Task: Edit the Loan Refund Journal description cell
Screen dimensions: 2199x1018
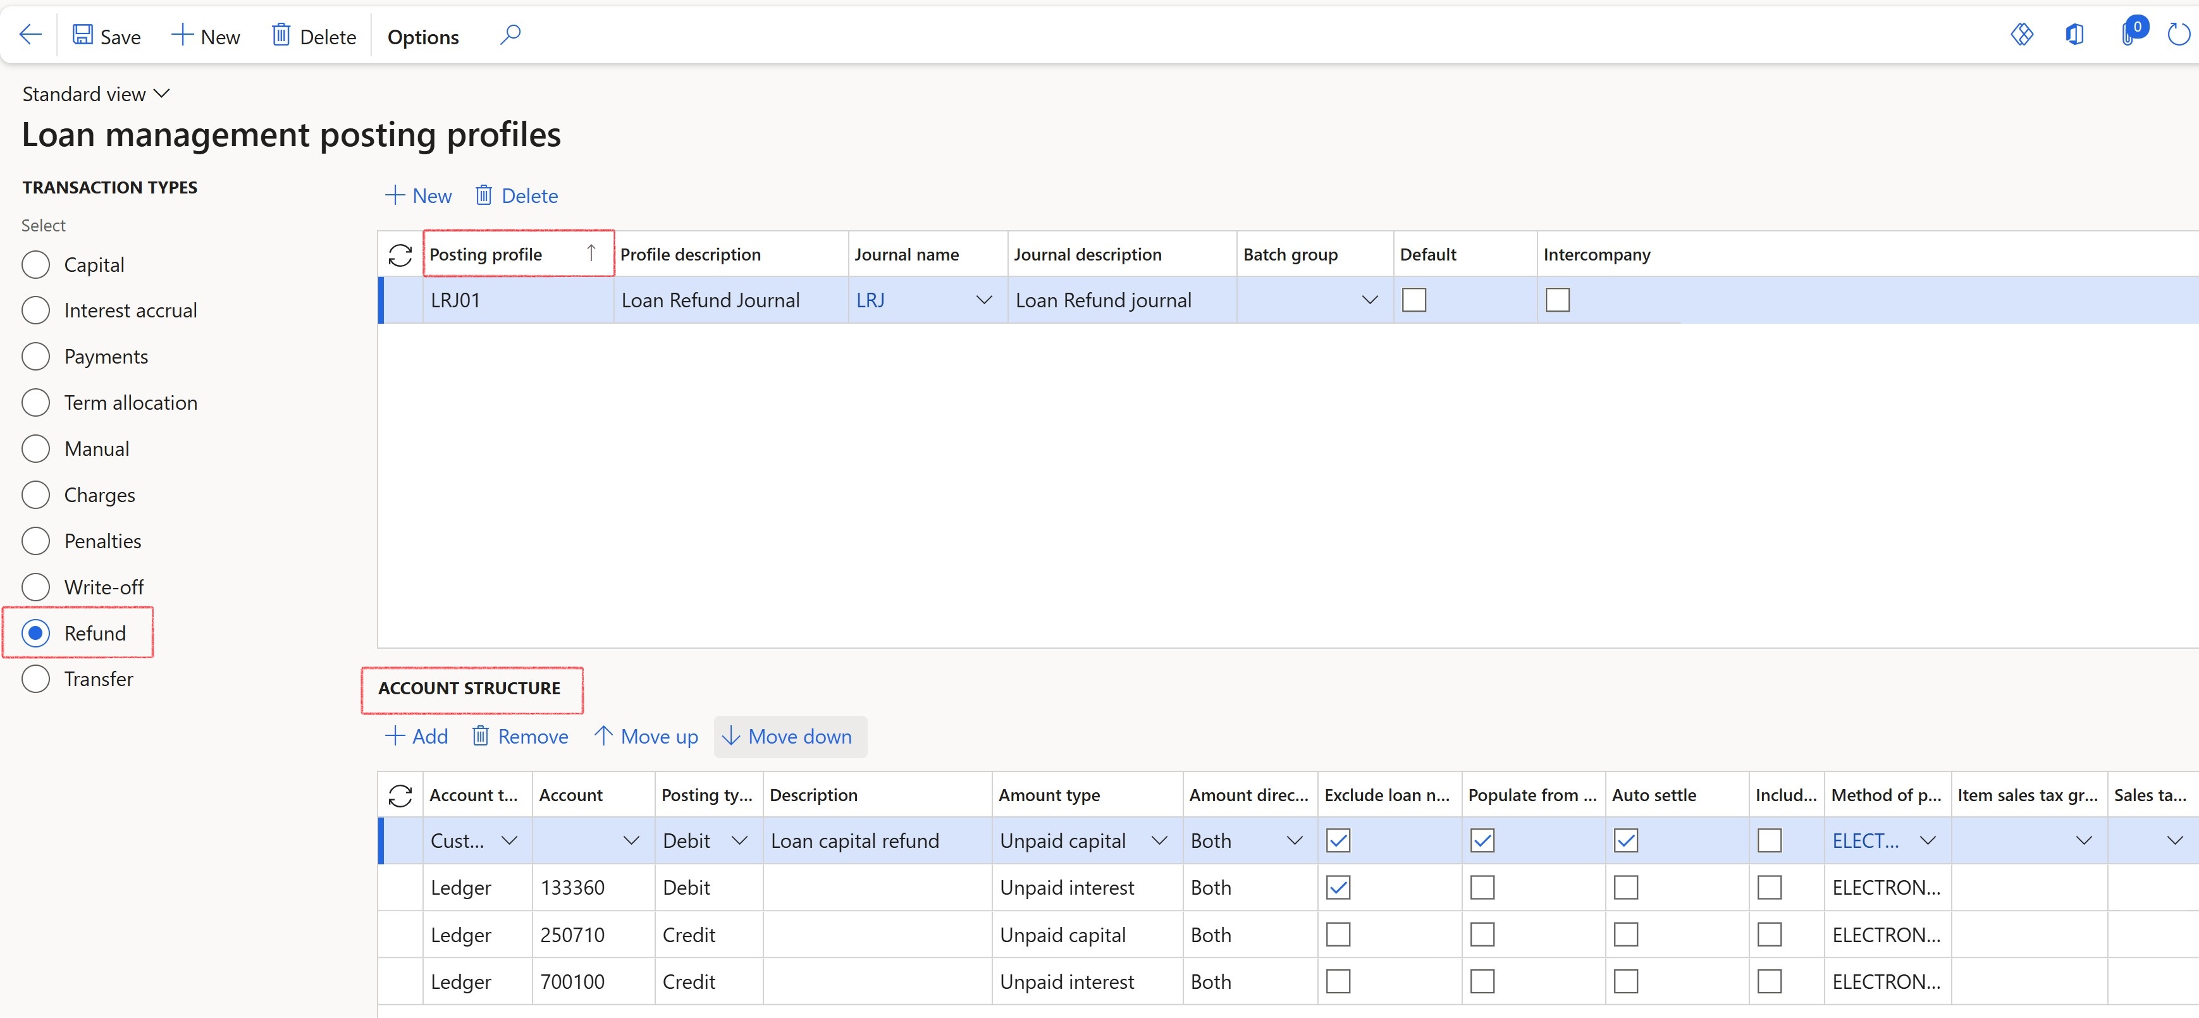Action: click(x=730, y=300)
